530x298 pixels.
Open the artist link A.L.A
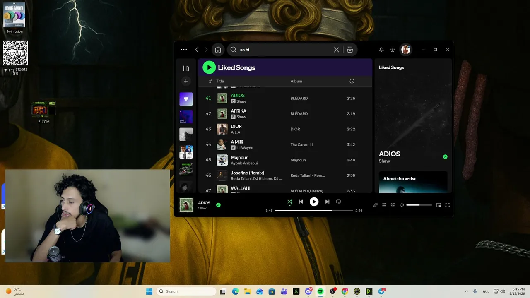tap(235, 132)
